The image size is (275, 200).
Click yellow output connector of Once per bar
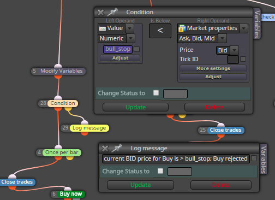pyautogui.click(x=70, y=158)
